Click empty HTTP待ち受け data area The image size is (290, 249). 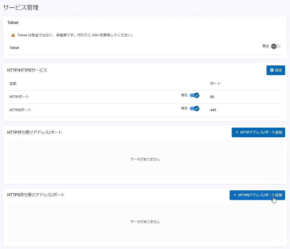(x=145, y=159)
